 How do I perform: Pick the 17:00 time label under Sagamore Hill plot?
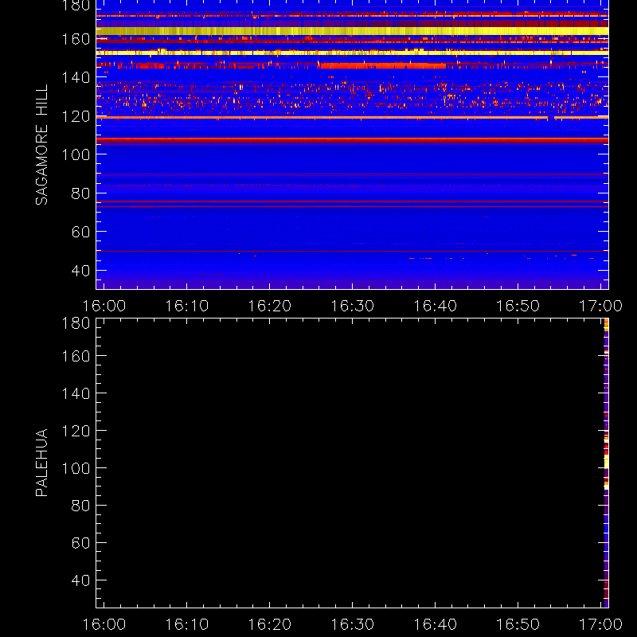click(600, 306)
